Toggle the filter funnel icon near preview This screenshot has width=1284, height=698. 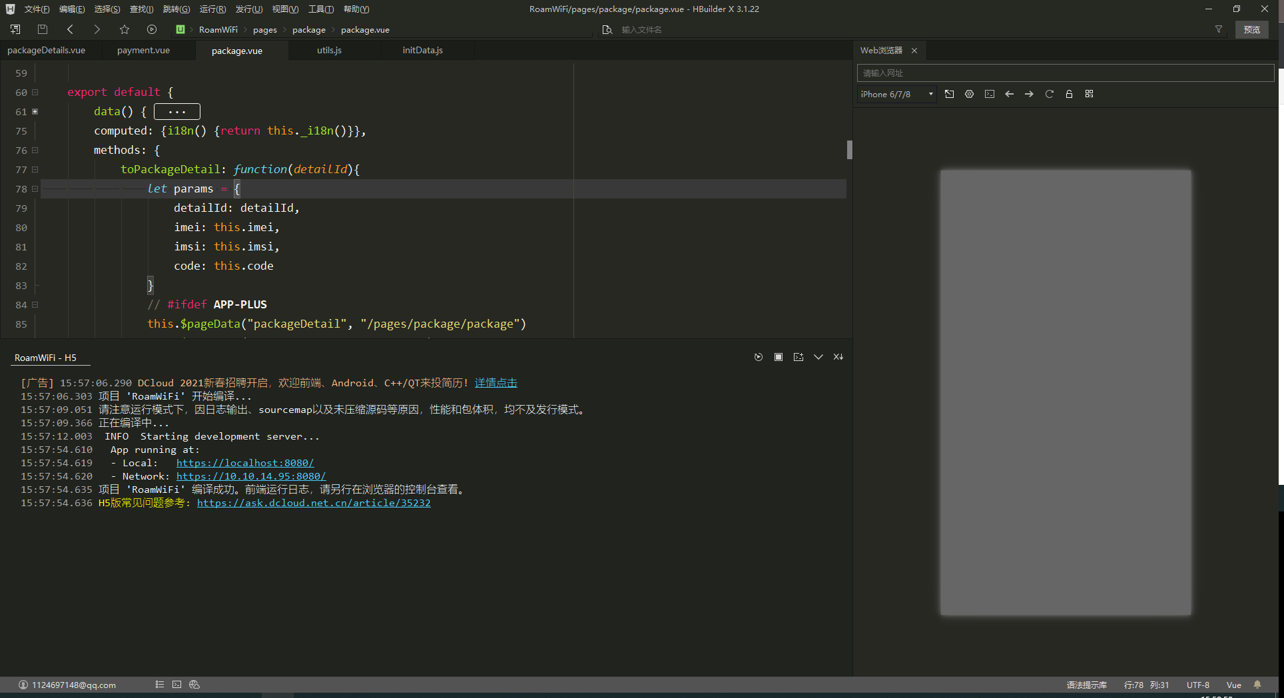click(1219, 29)
